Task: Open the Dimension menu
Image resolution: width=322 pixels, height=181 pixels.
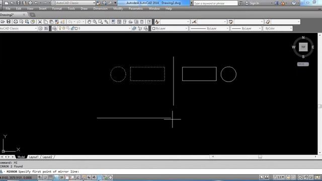Action: click(x=100, y=9)
